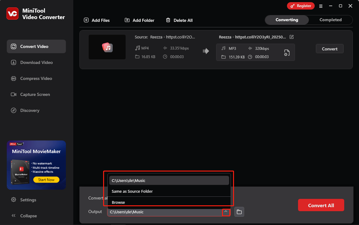Click the source MP4 format label
Viewport: 359px width, 225px height.
tap(145, 48)
